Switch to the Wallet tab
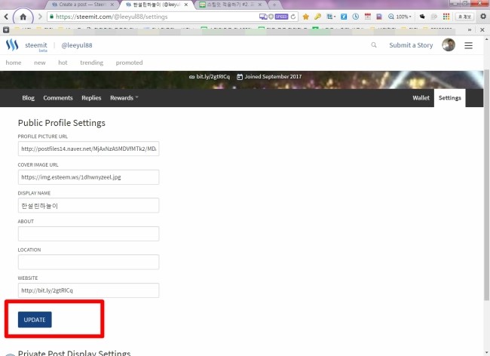 pyautogui.click(x=421, y=98)
